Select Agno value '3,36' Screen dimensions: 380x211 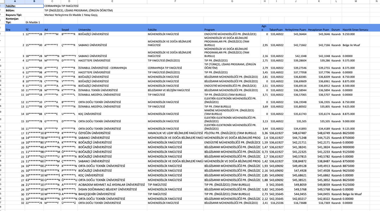tap(264, 133)
